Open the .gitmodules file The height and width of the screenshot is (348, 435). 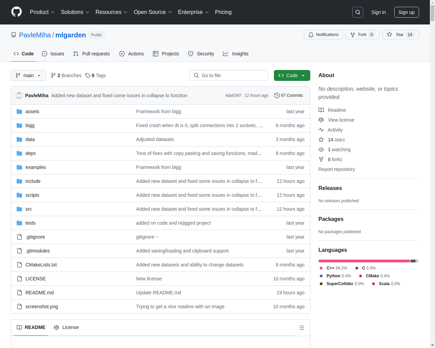pos(37,251)
